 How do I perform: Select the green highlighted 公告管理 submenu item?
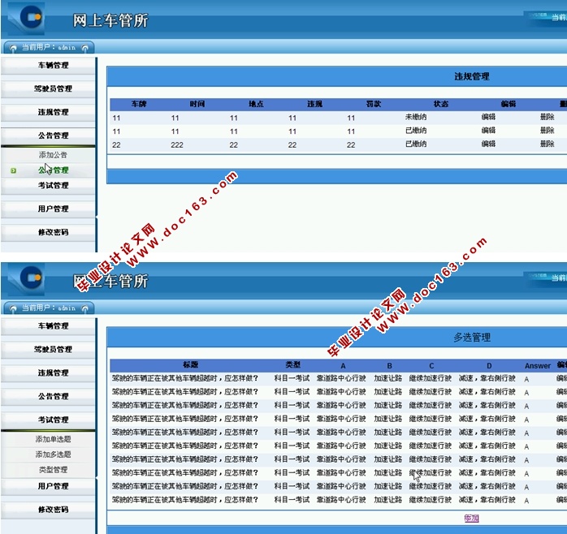pos(53,170)
